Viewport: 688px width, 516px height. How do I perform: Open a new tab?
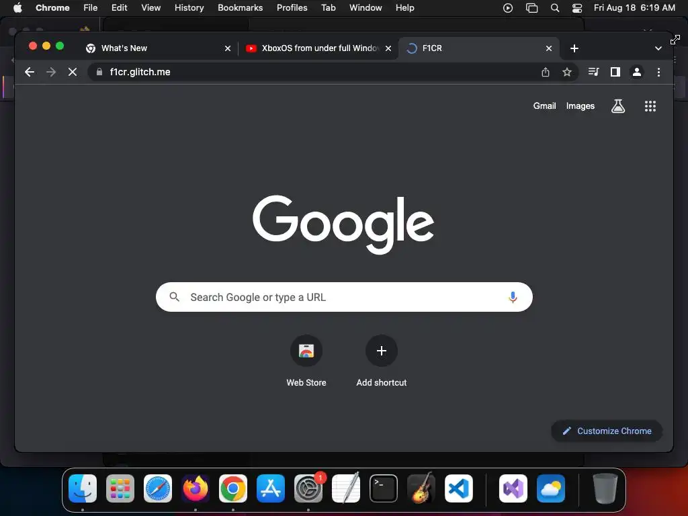click(574, 48)
